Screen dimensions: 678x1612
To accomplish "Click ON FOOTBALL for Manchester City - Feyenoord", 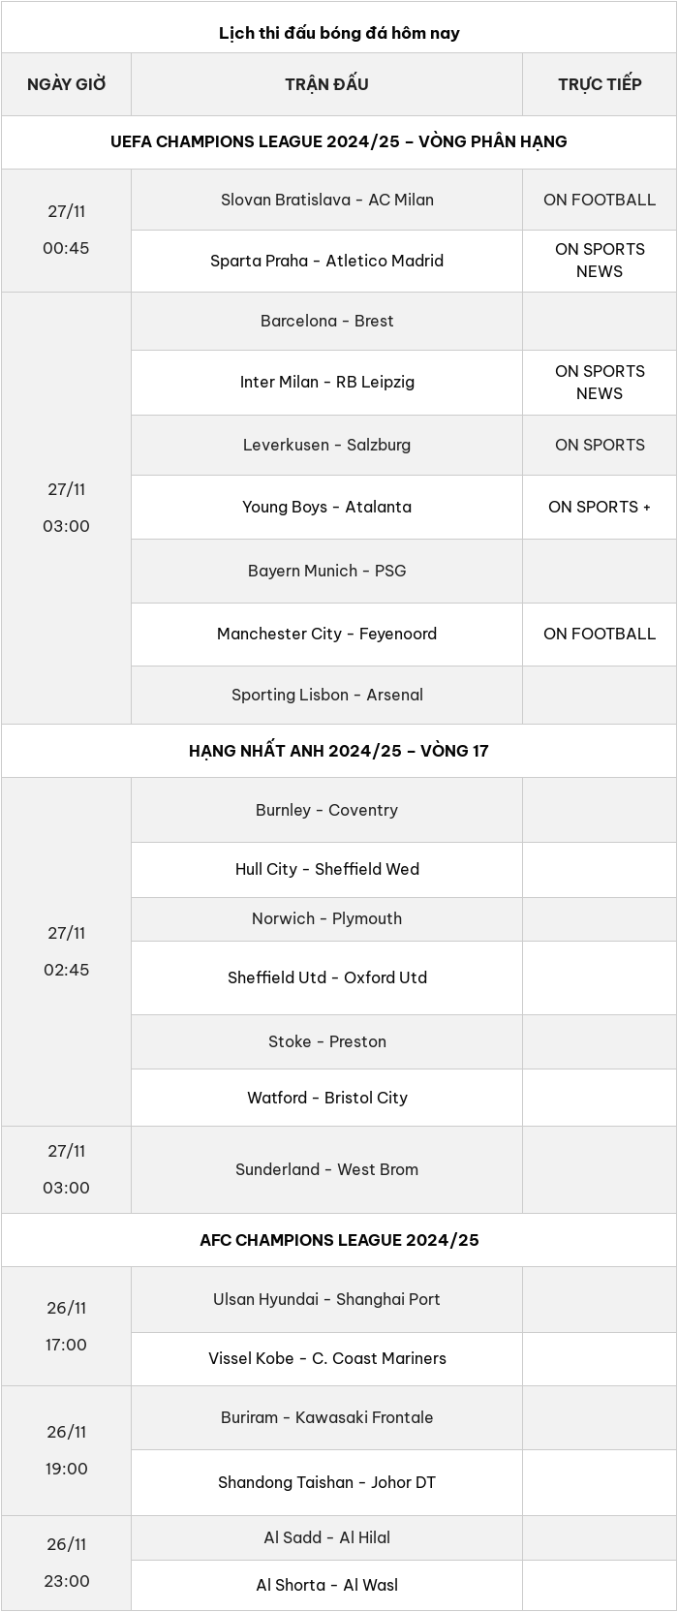I will tap(600, 634).
